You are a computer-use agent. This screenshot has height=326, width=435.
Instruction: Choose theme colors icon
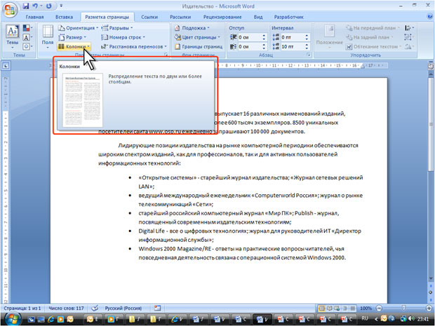pyautogui.click(x=27, y=28)
